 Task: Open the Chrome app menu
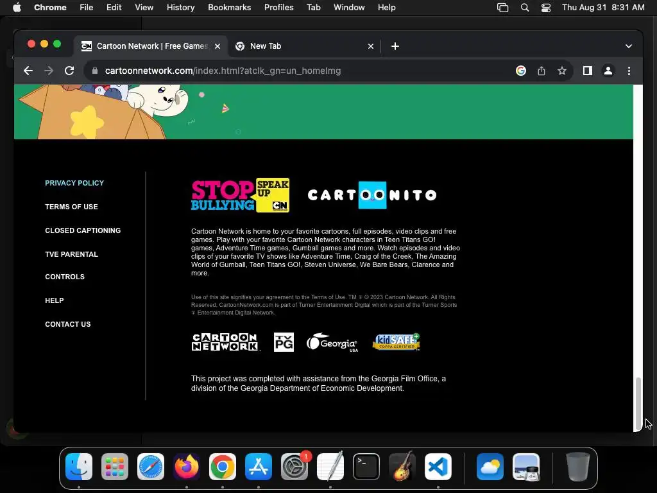pyautogui.click(x=50, y=8)
